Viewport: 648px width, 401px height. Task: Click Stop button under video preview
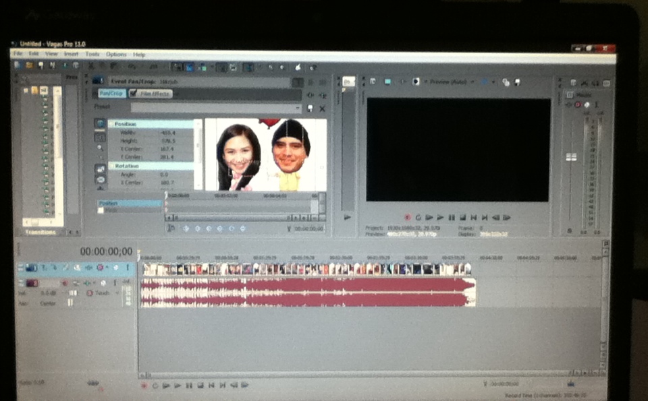(463, 217)
